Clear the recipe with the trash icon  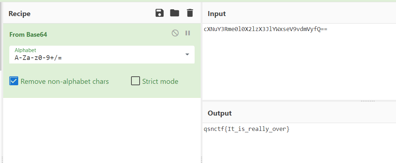190,13
